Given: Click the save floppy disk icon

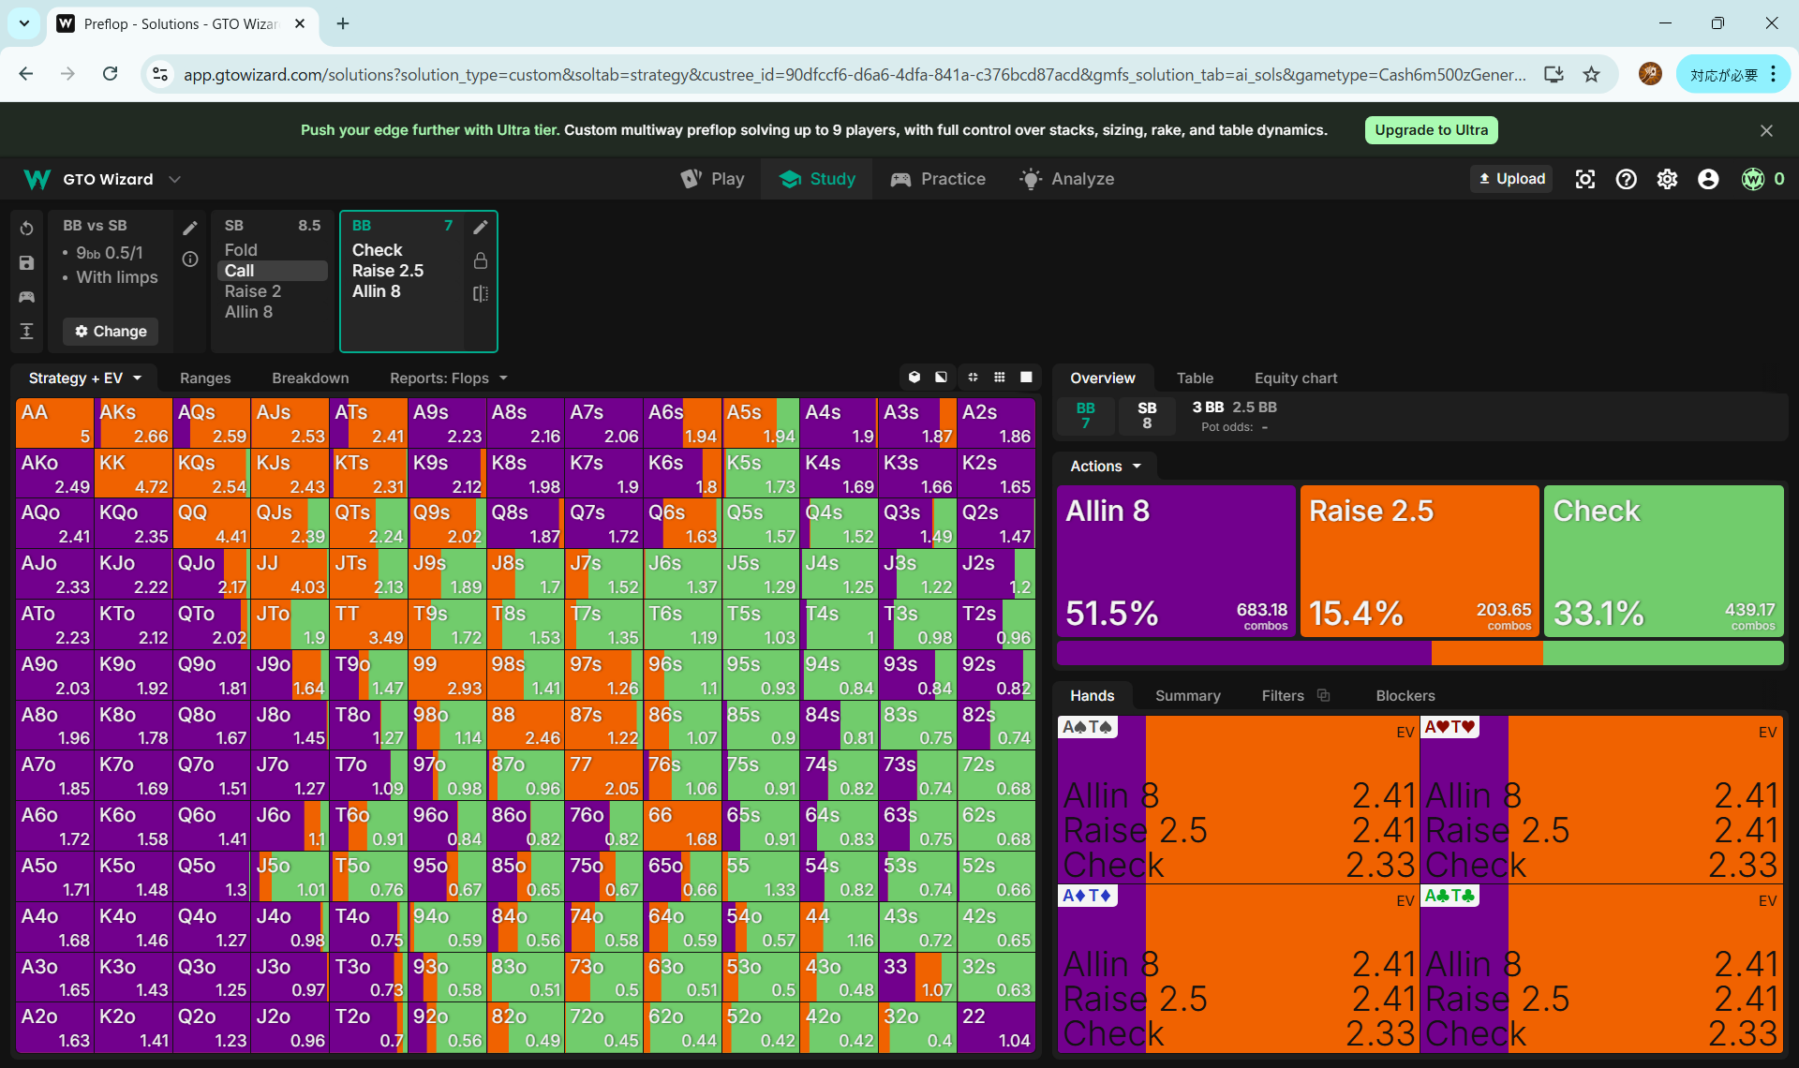Looking at the screenshot, I should [26, 263].
